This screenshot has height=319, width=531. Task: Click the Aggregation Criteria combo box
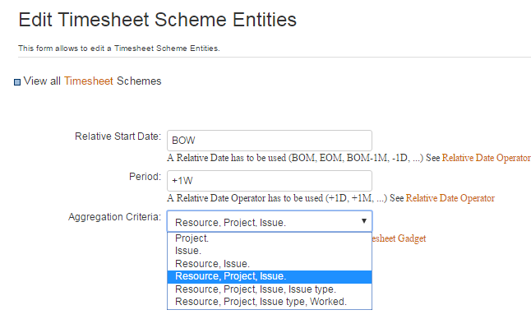click(x=270, y=221)
